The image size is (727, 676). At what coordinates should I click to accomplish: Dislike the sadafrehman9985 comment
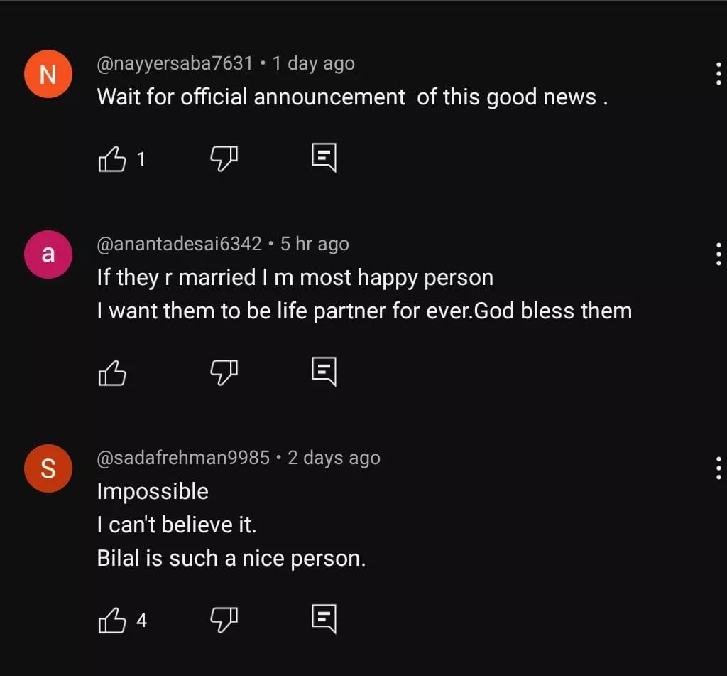coord(224,621)
